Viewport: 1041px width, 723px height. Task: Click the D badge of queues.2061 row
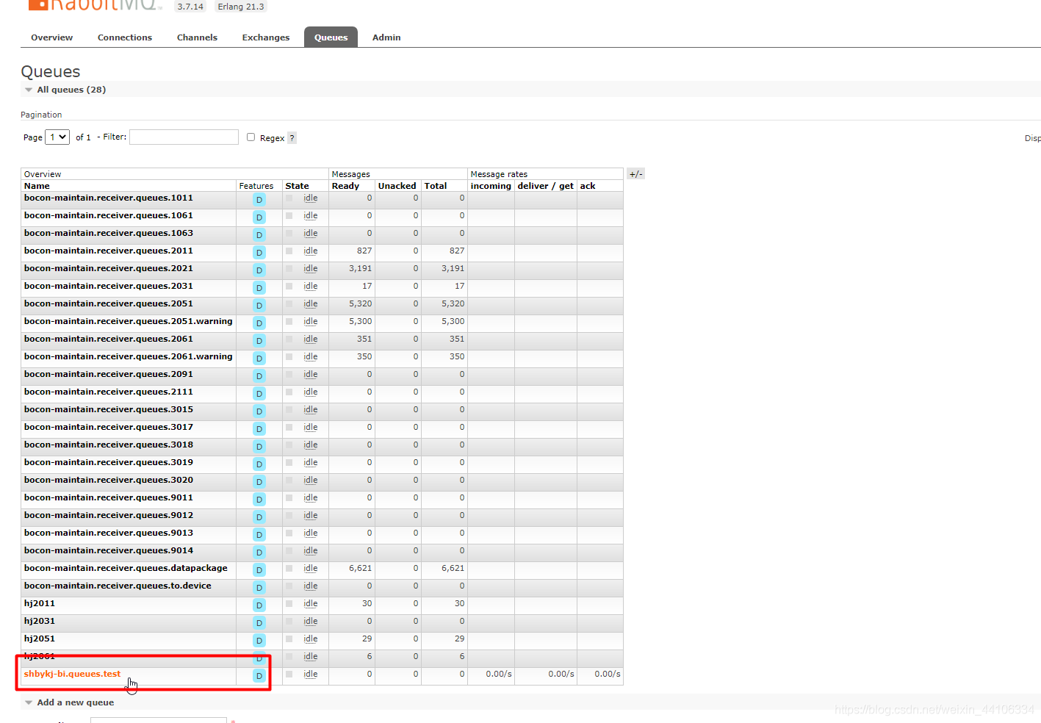click(x=259, y=341)
